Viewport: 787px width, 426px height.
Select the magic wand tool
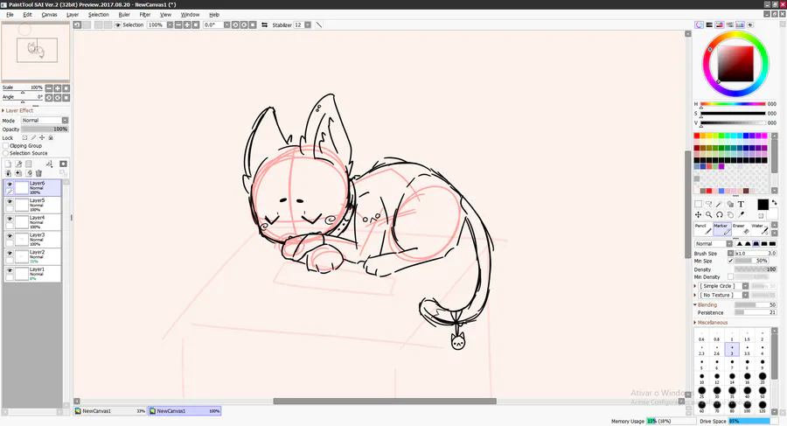(x=720, y=204)
